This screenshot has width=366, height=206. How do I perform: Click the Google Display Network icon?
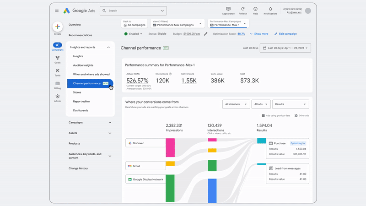tap(130, 179)
